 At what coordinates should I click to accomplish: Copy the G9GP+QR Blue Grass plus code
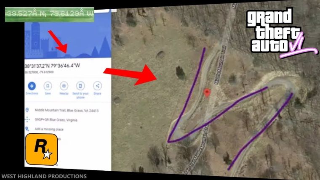pyautogui.click(x=56, y=120)
